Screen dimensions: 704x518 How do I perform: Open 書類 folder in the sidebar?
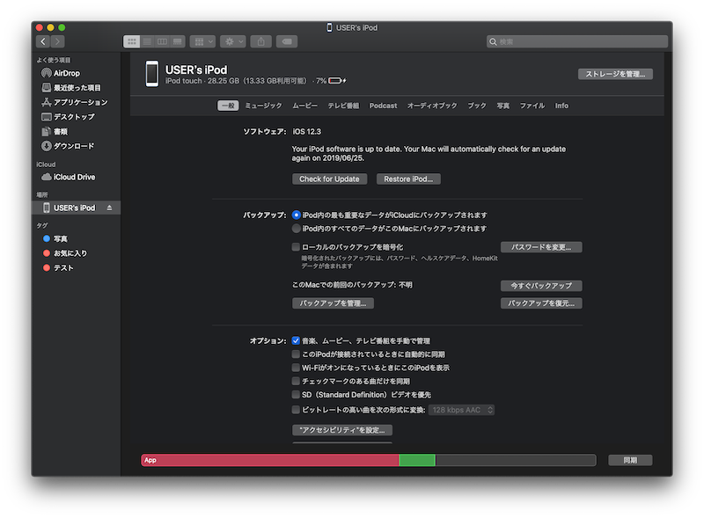(x=77, y=132)
